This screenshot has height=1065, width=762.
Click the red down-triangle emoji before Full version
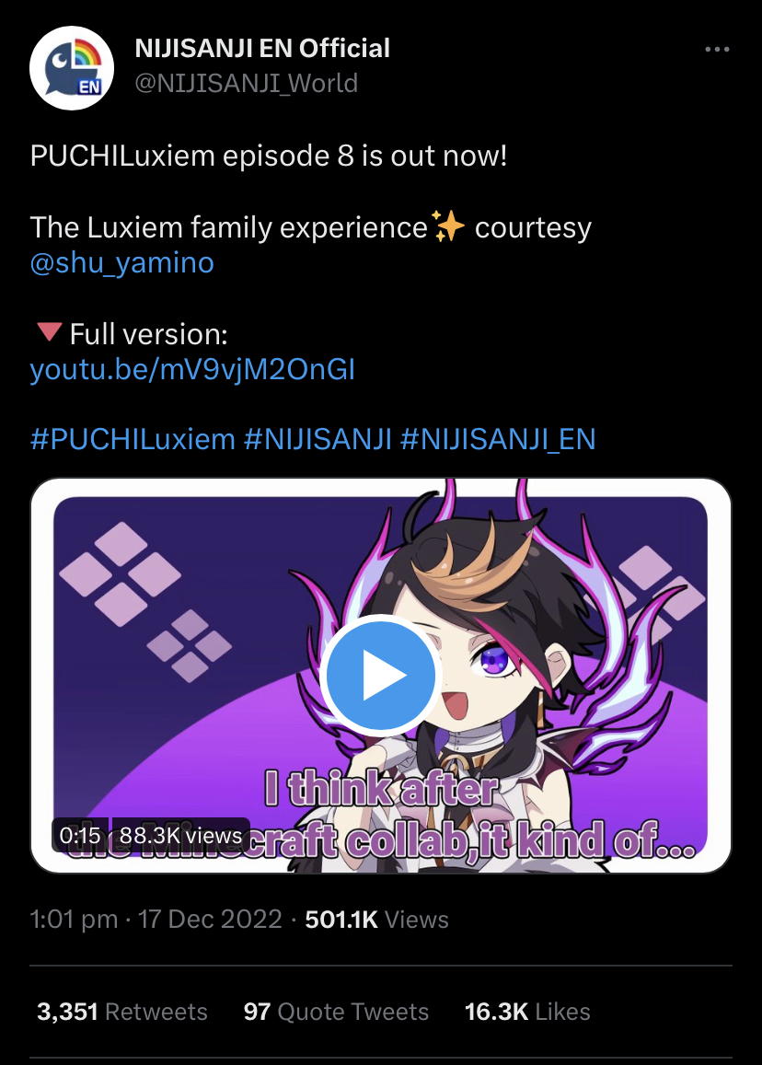(49, 333)
